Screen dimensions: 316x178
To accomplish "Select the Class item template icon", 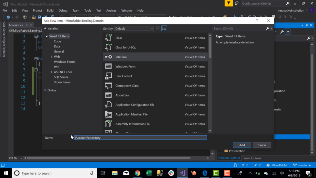I will (x=108, y=38).
